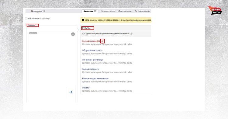
Task: Open the «Обручальные кольца» filter
Action: point(92,51)
